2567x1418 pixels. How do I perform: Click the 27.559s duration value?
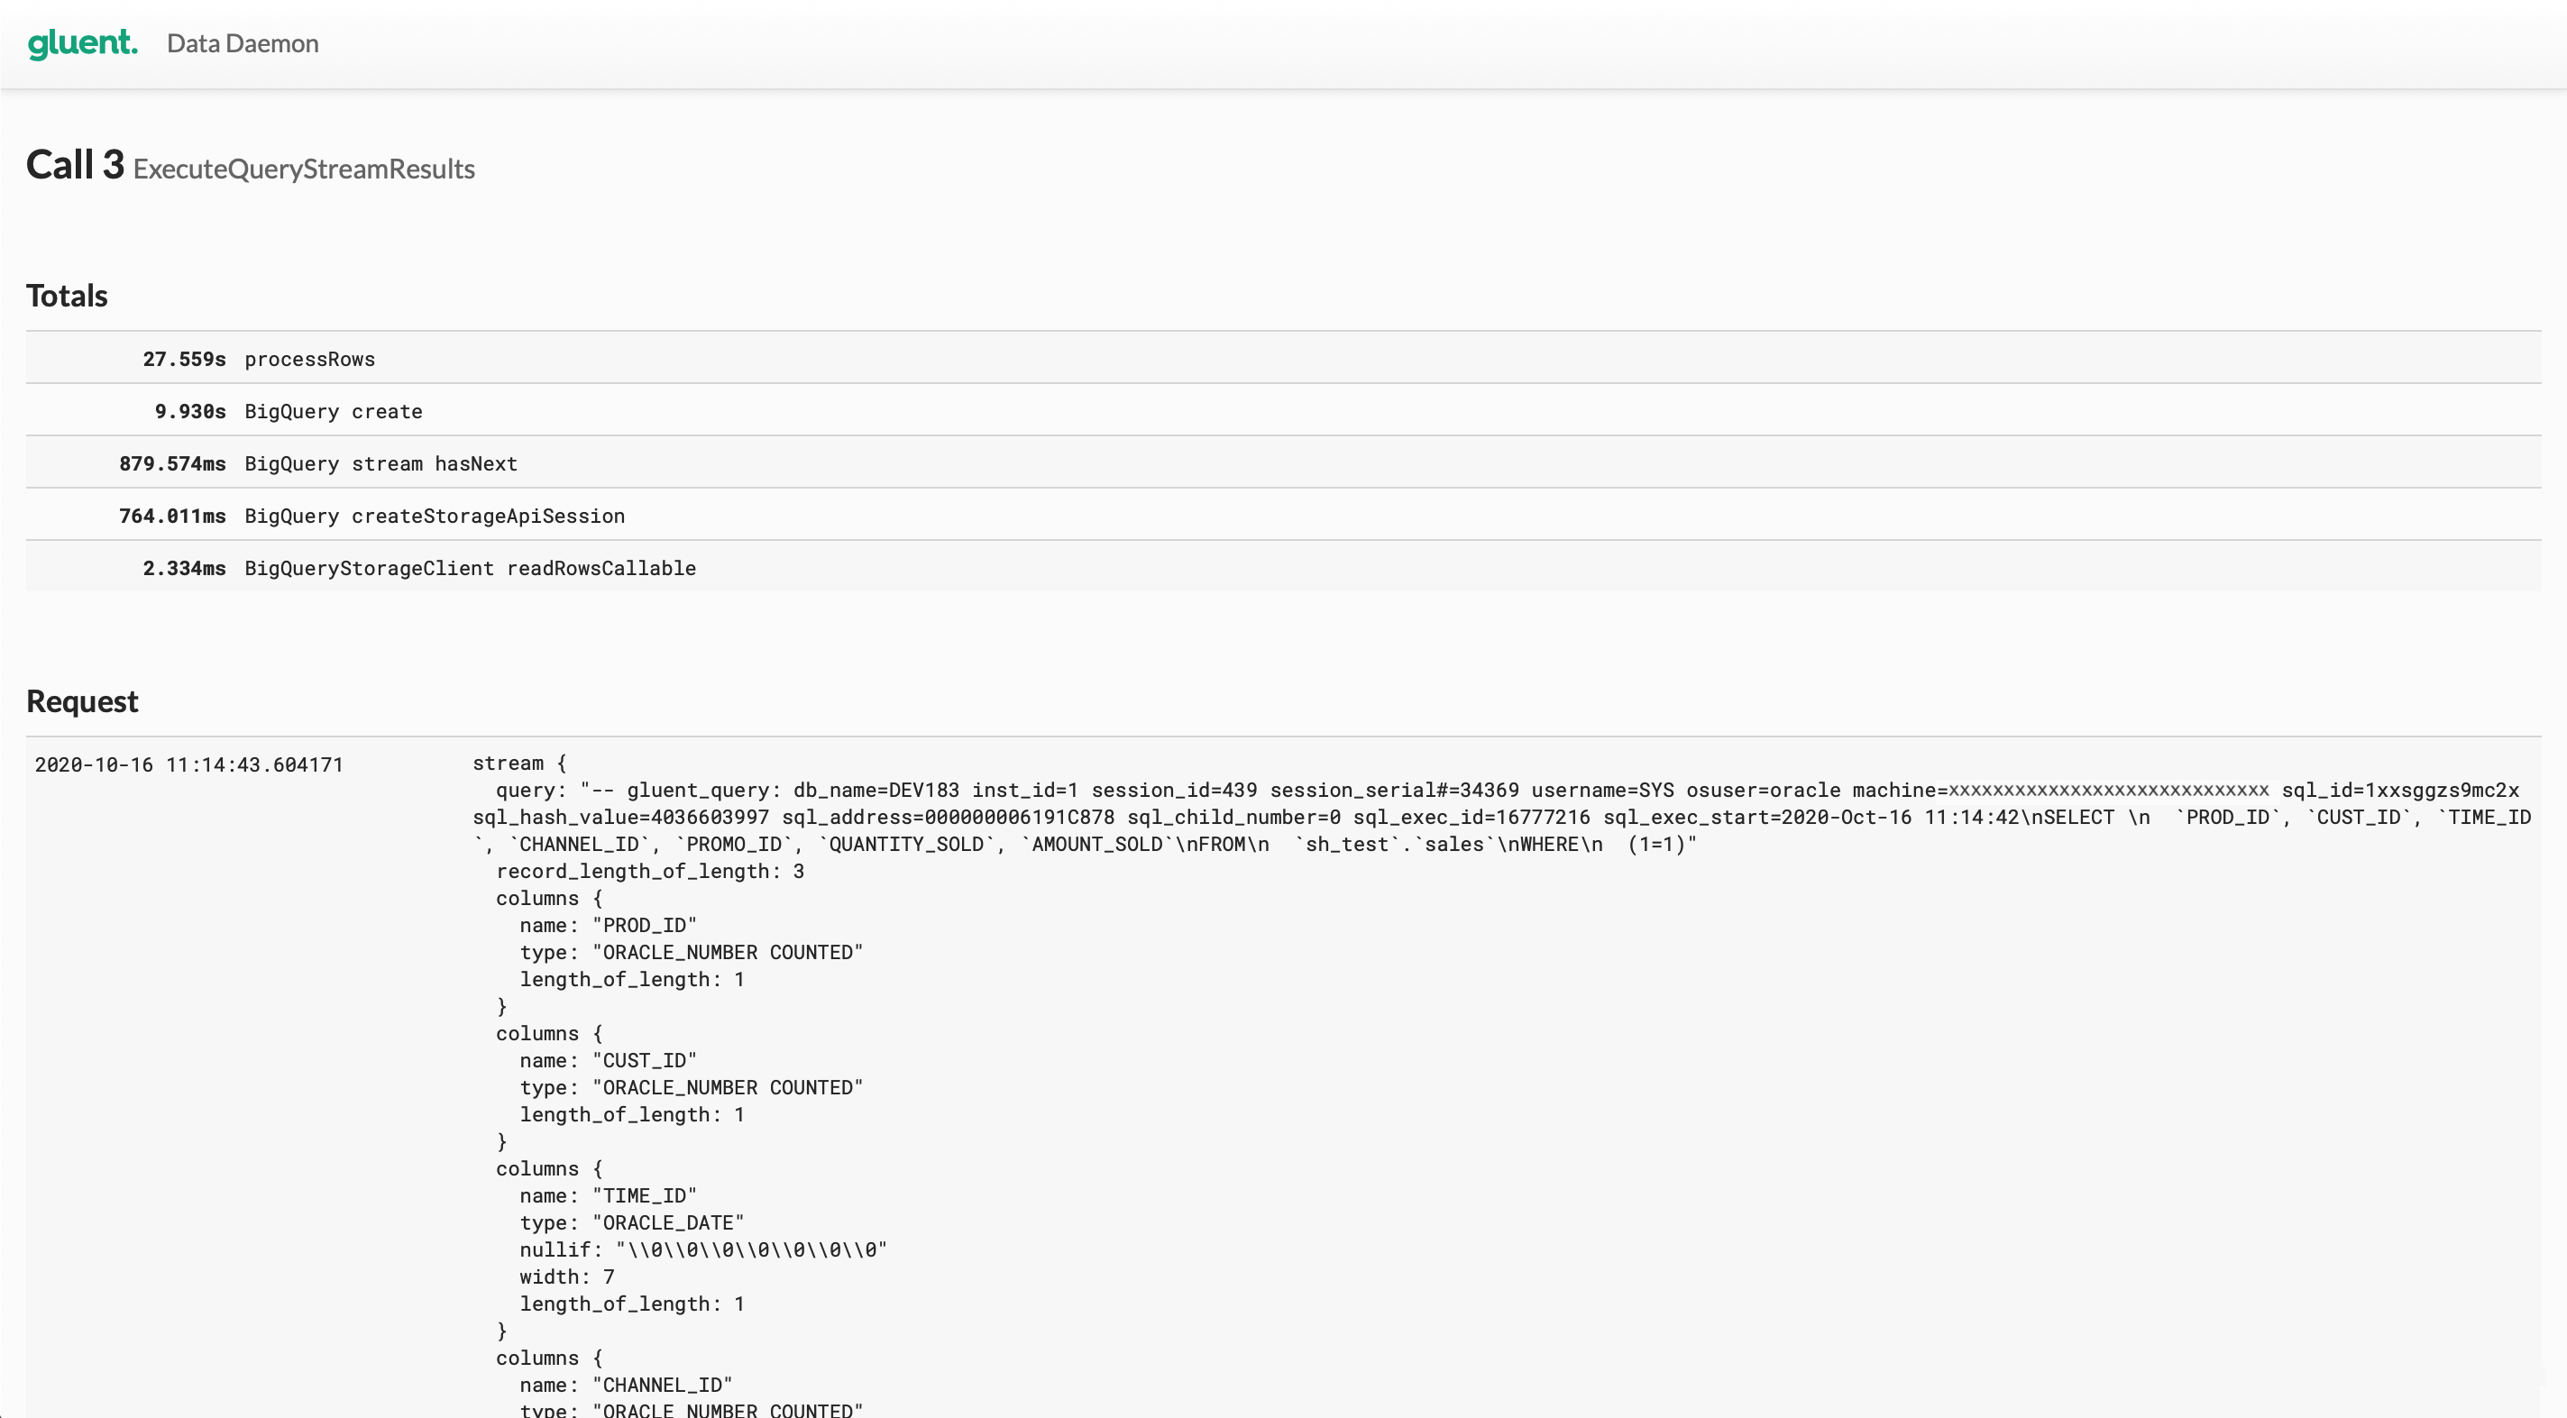coord(183,359)
